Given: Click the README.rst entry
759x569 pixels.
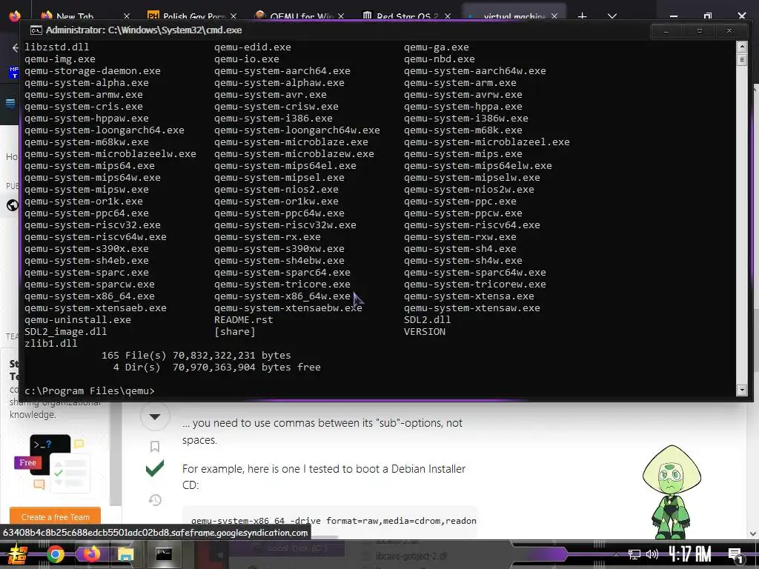Looking at the screenshot, I should tap(243, 320).
